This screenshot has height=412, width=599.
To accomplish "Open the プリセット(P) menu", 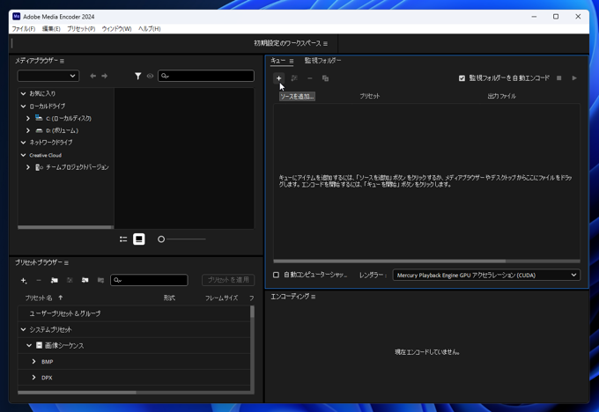I will tap(81, 29).
